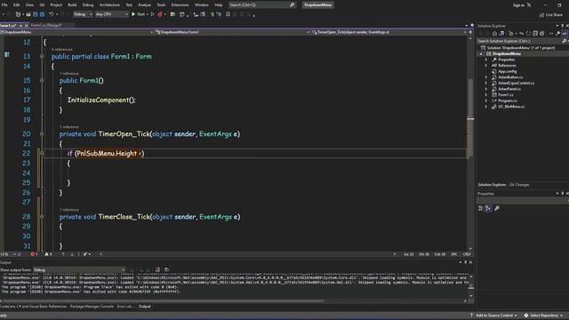The width and height of the screenshot is (569, 320).
Task: Select ArtanButton.cs in Solution Explorer
Action: pos(510,77)
